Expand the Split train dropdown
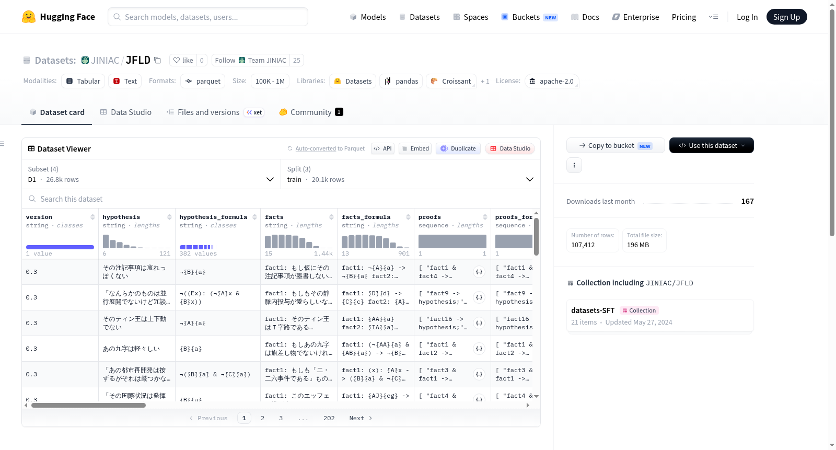 pyautogui.click(x=410, y=174)
